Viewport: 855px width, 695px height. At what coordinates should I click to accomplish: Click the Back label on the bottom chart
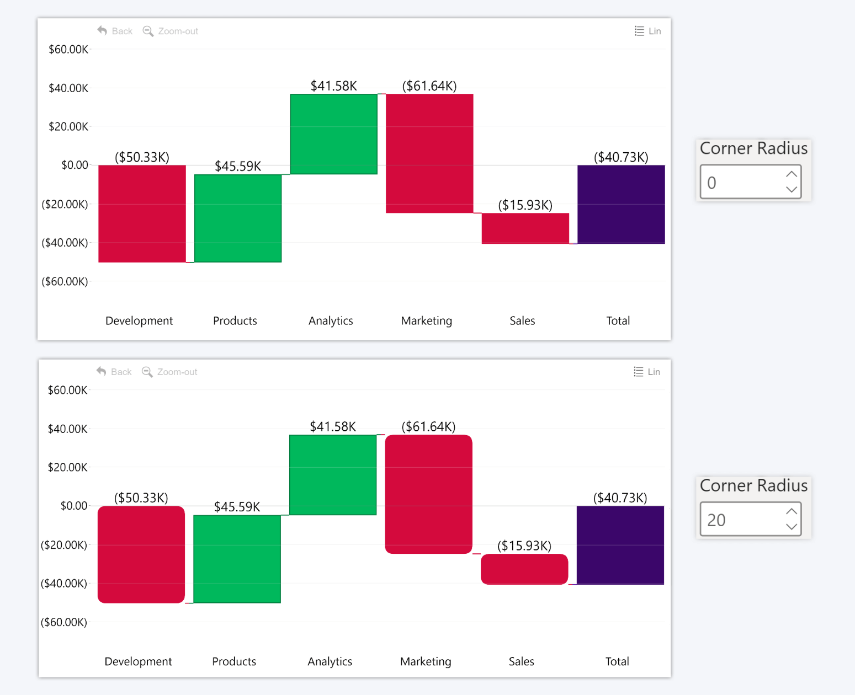[x=121, y=372]
